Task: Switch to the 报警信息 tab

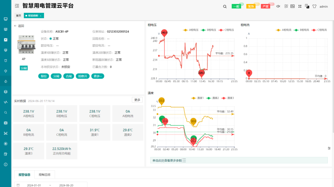Action: 24,175
